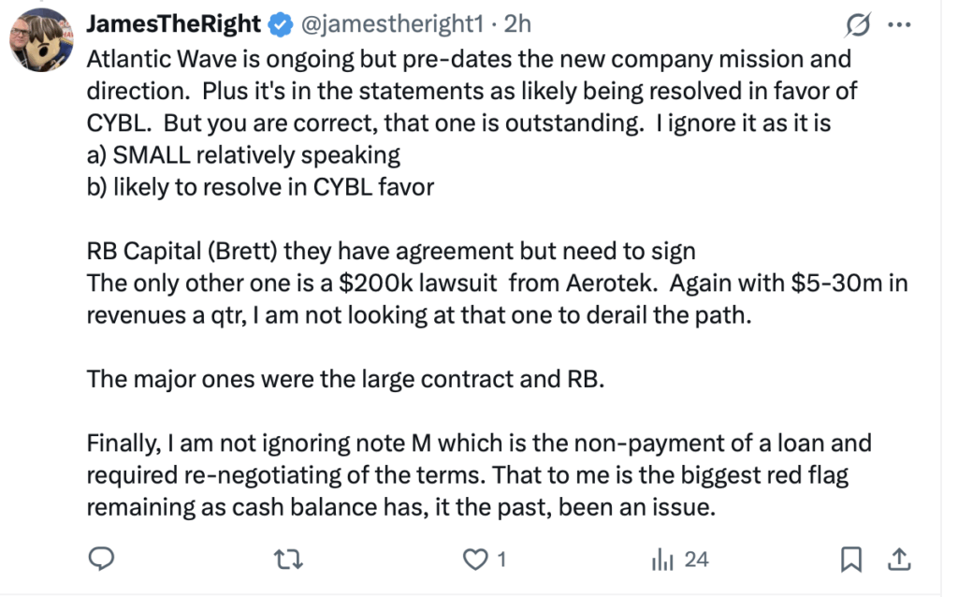Click the like count number 1
This screenshot has height=597, width=958.
(x=501, y=560)
